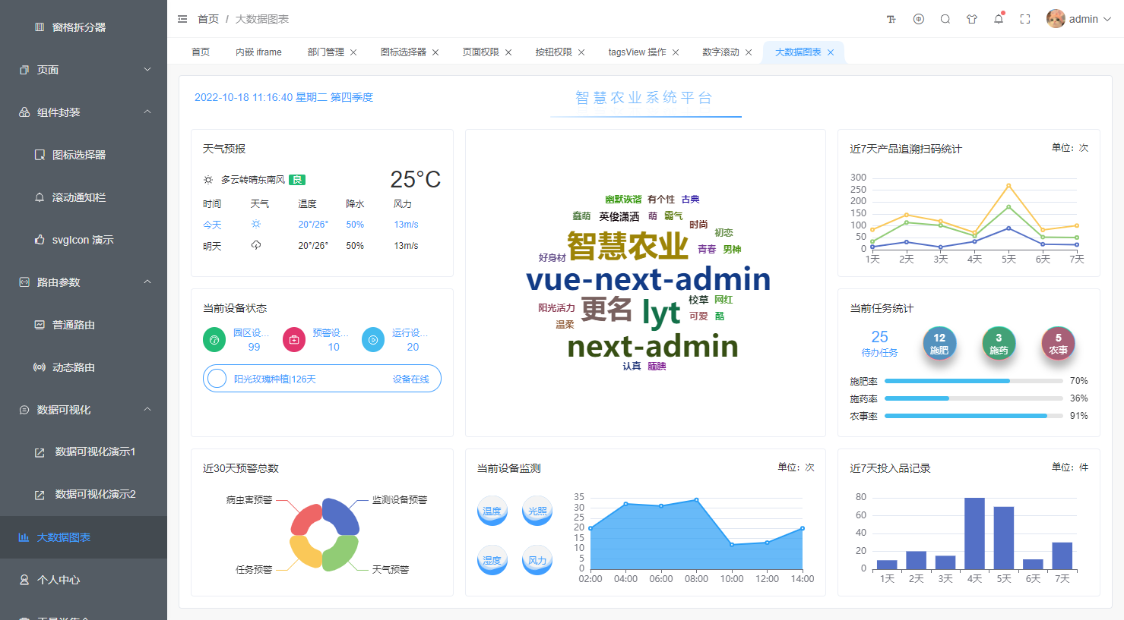1124x620 pixels.
Task: Click the 今天 sunny weather icon
Action: tap(256, 225)
